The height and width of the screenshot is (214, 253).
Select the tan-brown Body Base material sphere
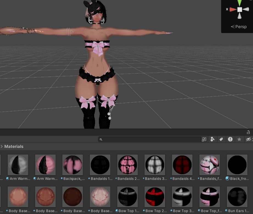point(45,197)
